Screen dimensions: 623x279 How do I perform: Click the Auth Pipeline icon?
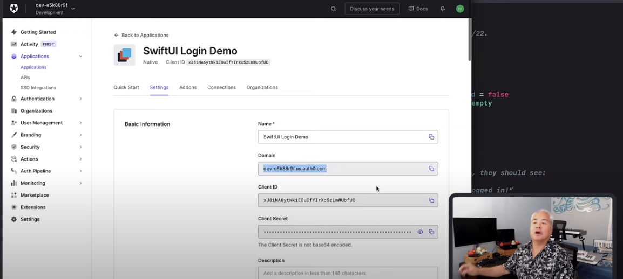[x=14, y=171]
